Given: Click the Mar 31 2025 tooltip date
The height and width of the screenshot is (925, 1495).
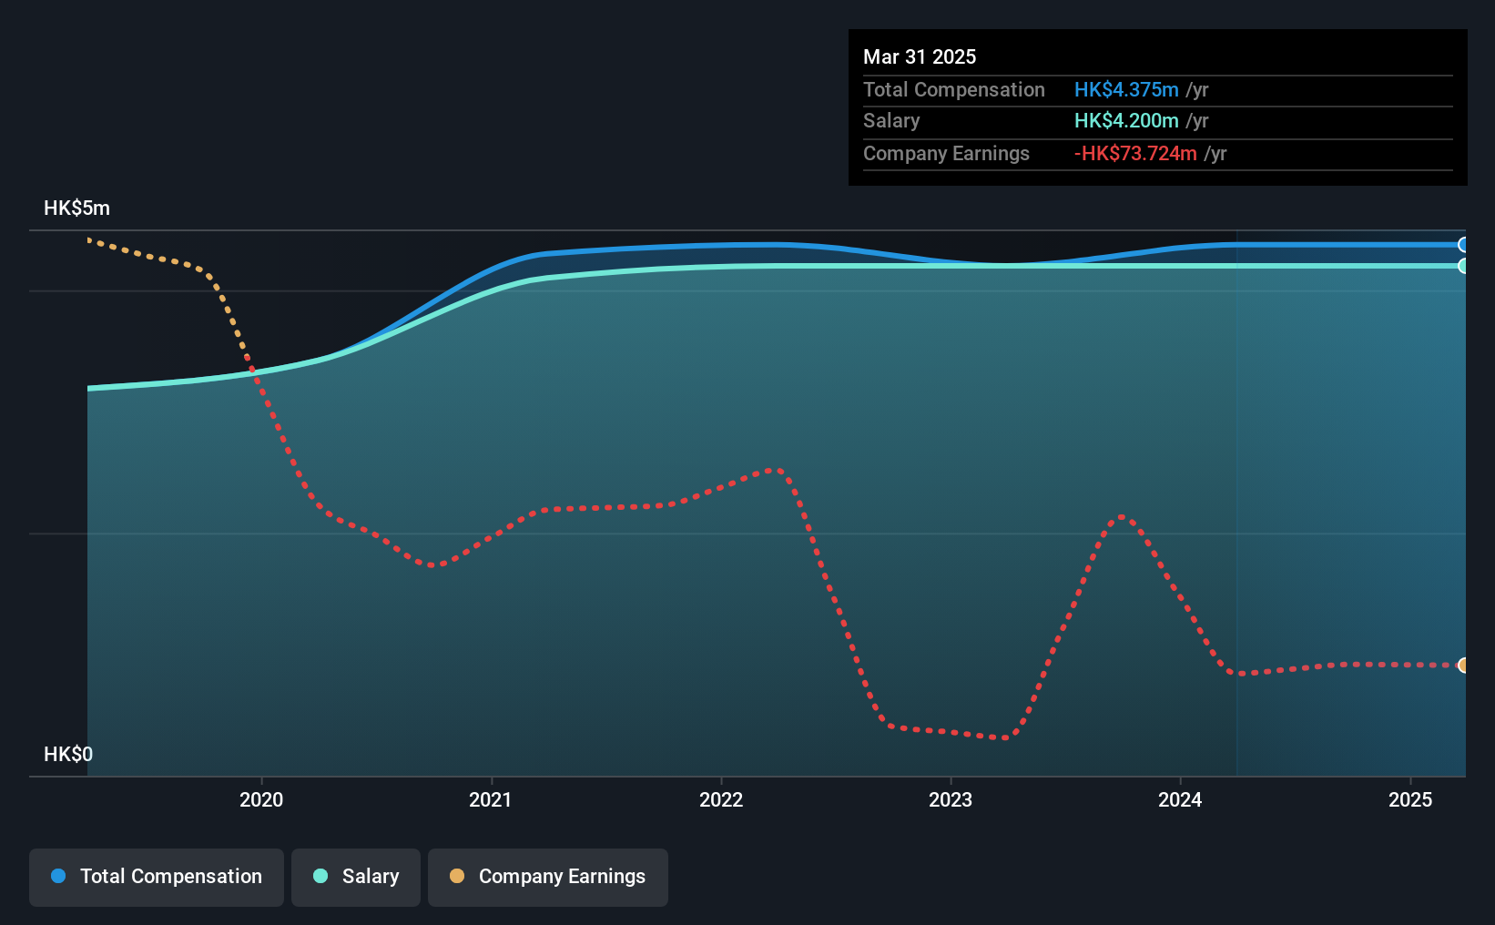Looking at the screenshot, I should 920,56.
